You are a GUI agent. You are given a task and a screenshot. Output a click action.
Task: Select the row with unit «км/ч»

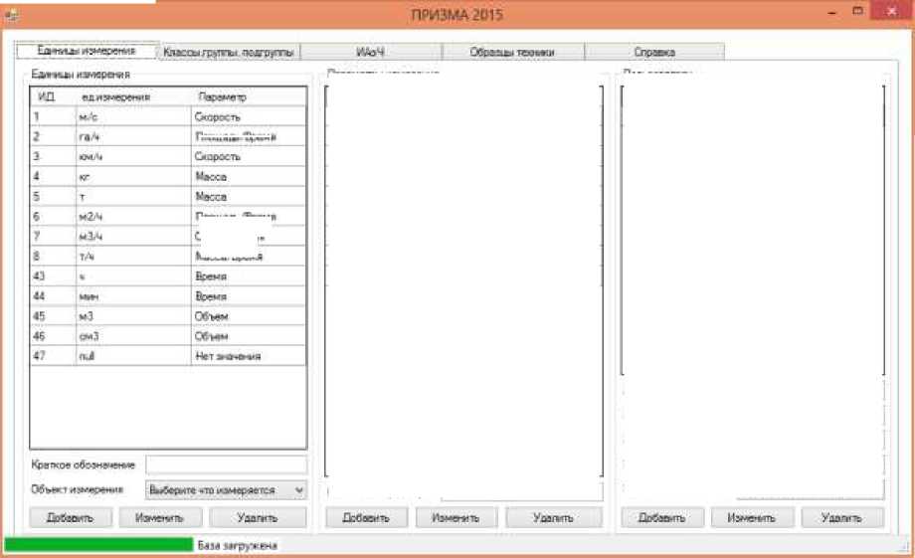click(168, 156)
